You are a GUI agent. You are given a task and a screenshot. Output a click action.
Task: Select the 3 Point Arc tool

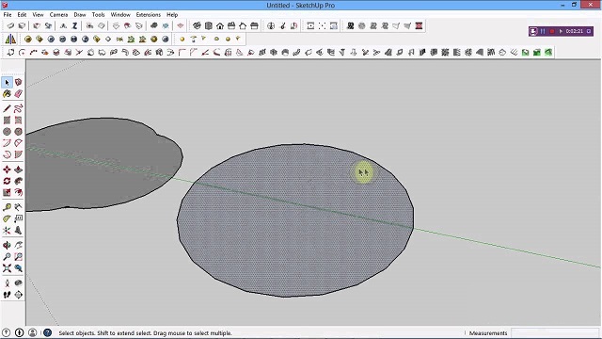click(7, 154)
